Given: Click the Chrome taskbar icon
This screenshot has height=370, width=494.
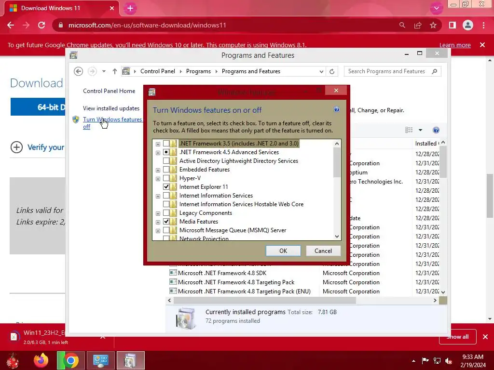Looking at the screenshot, I should click(71, 360).
